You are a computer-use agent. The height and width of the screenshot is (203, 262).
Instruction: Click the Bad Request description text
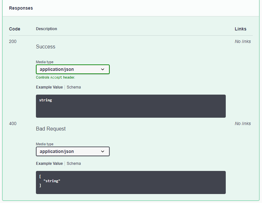tap(51, 129)
